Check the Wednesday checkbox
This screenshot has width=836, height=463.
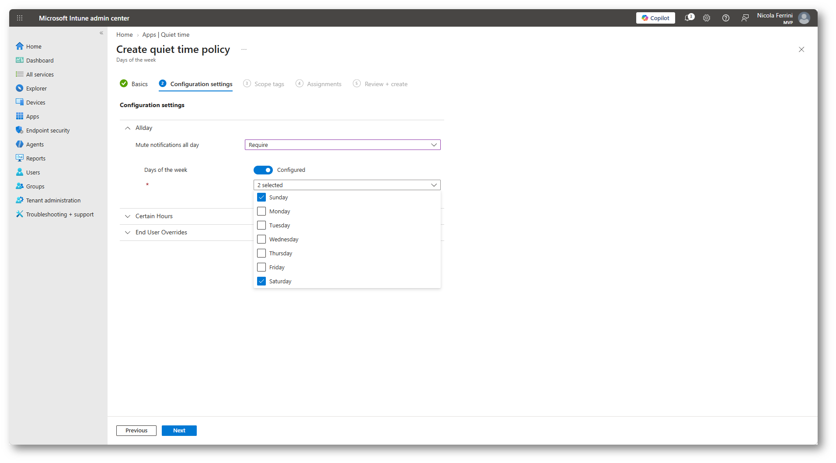(261, 239)
